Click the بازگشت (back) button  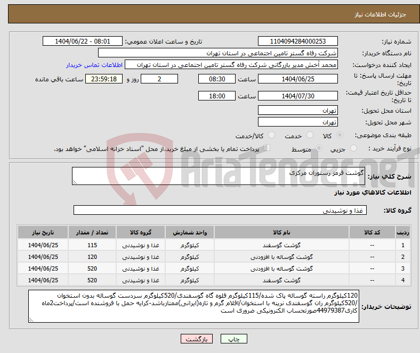point(197,339)
